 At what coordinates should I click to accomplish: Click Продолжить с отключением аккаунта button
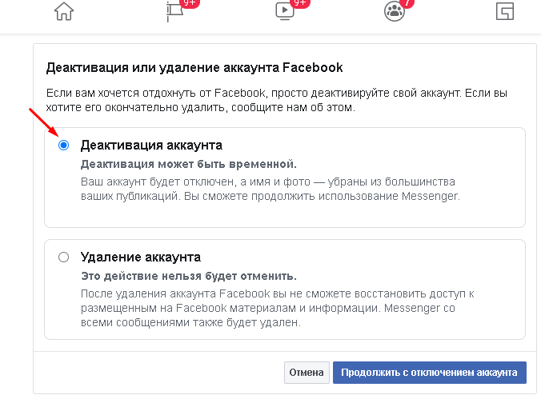[430, 373]
